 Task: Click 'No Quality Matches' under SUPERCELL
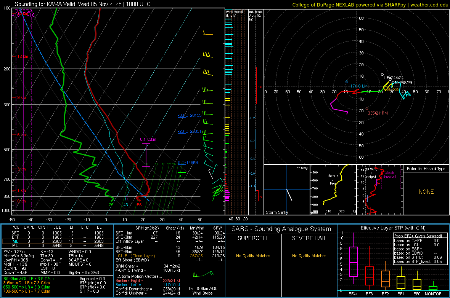pyautogui.click(x=253, y=256)
